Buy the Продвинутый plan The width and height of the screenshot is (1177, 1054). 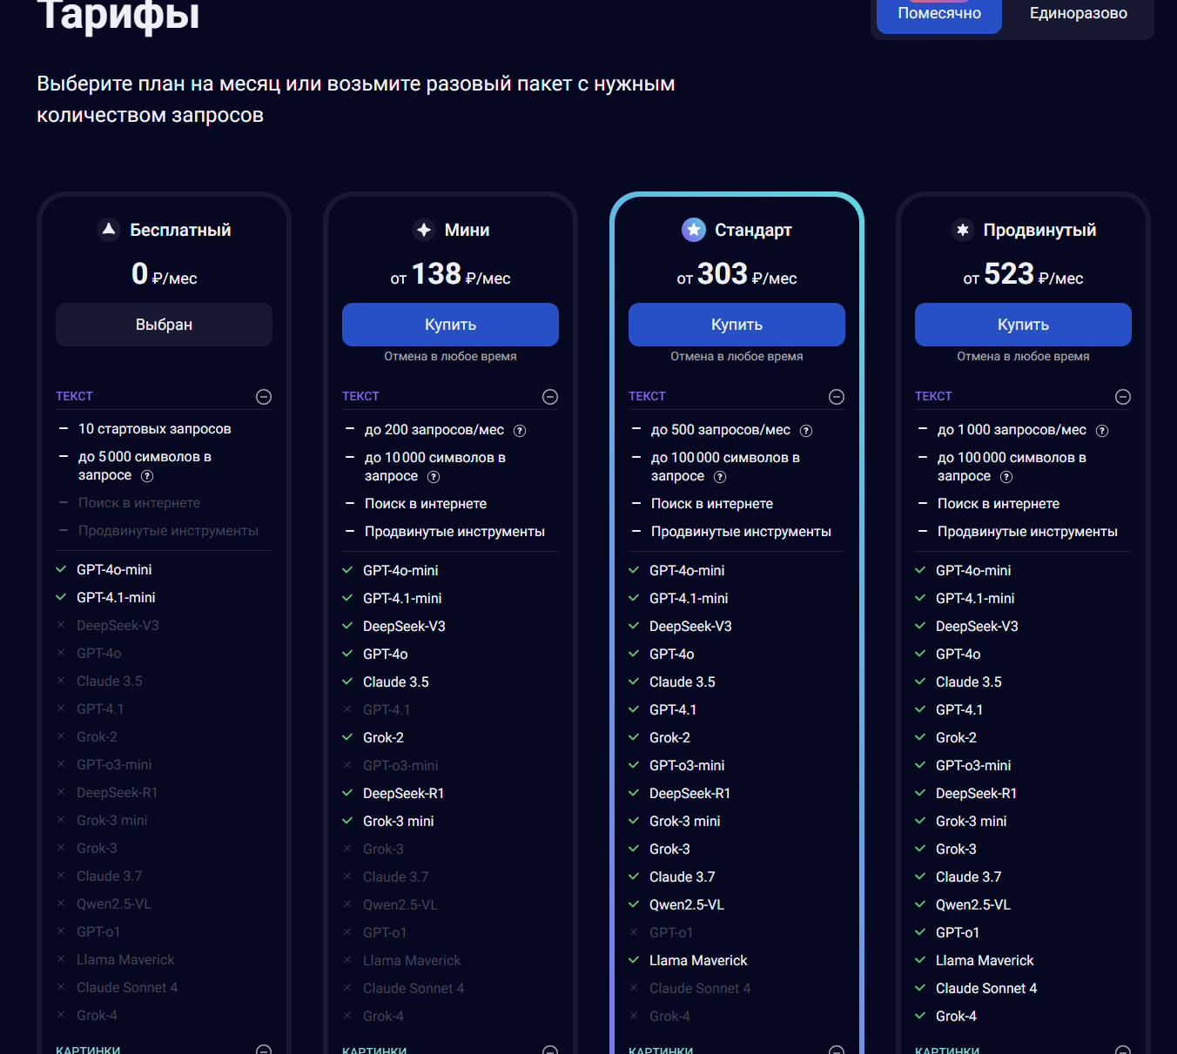coord(1023,325)
